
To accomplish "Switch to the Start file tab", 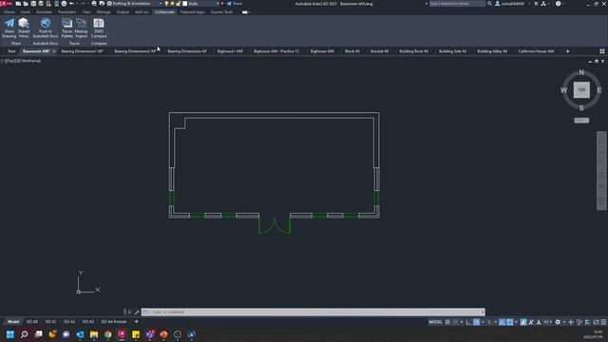I will (11, 51).
